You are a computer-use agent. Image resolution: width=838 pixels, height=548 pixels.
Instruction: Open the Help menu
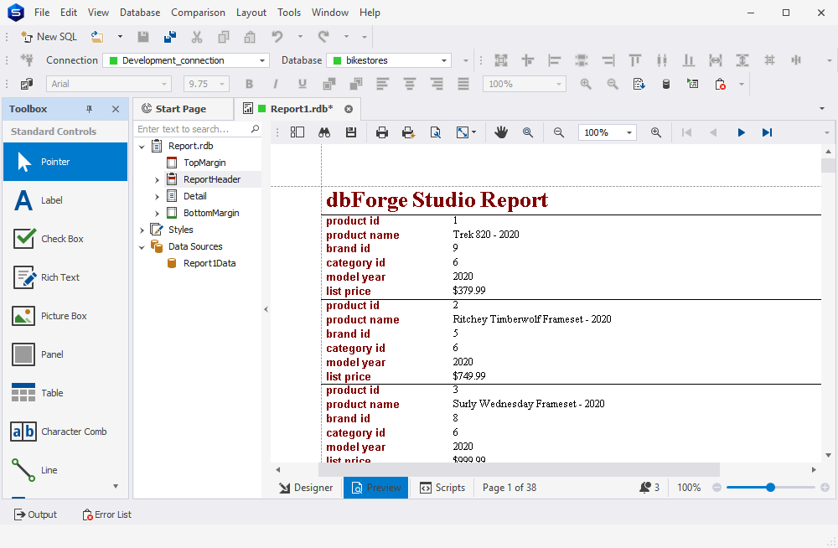370,13
